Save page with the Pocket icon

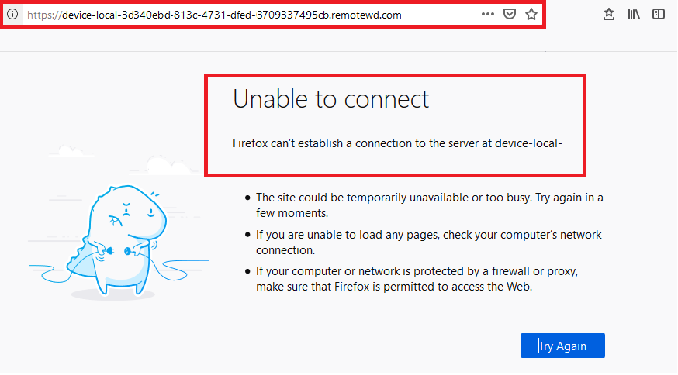[x=510, y=14]
